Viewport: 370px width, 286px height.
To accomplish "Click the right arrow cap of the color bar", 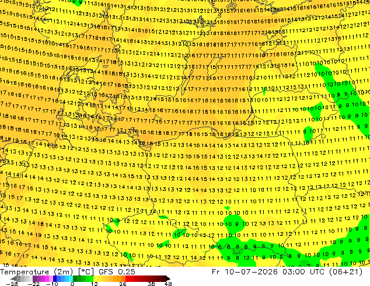I will [x=167, y=278].
